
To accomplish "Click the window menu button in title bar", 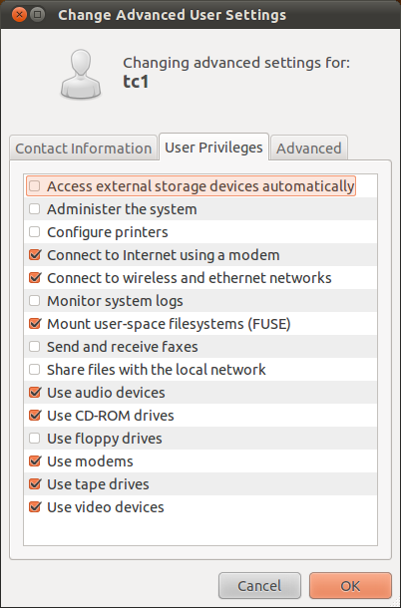I will point(37,15).
